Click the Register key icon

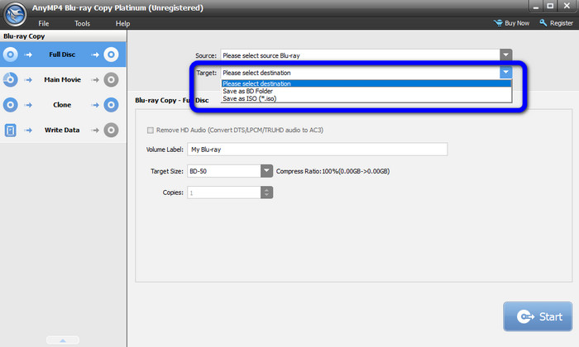coord(543,23)
